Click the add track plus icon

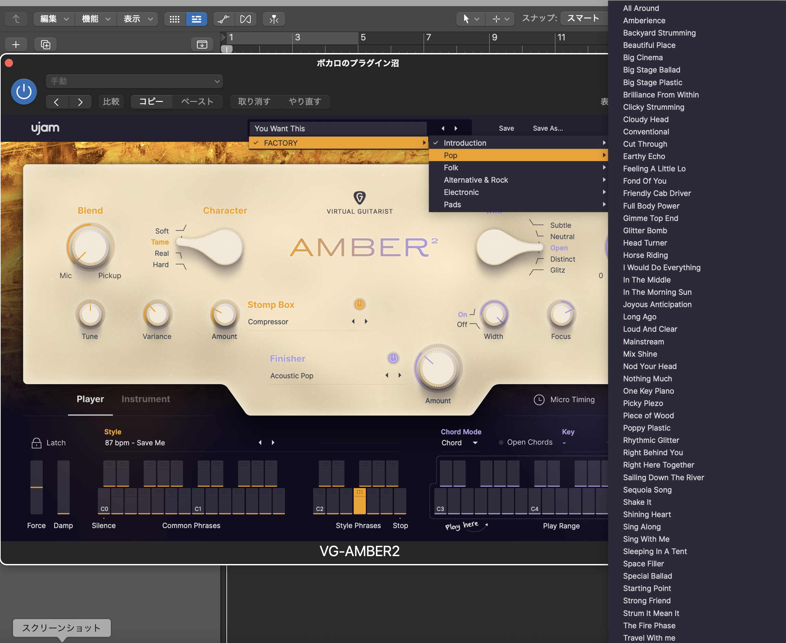pyautogui.click(x=16, y=44)
